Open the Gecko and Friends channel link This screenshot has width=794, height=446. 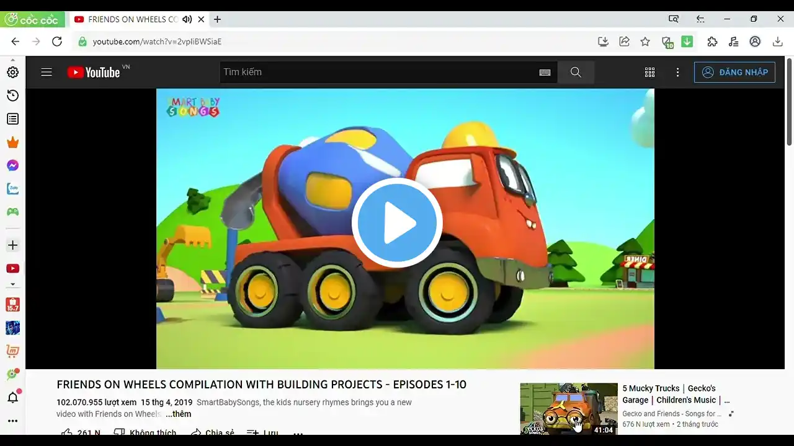[672, 414]
